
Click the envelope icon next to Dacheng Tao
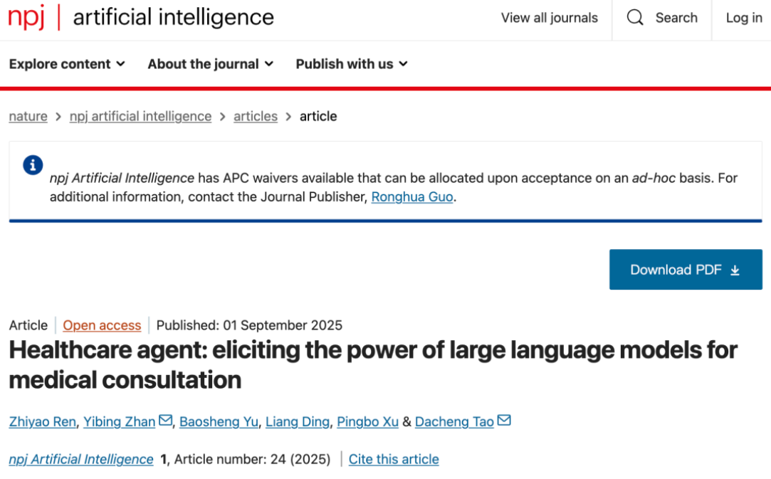504,421
